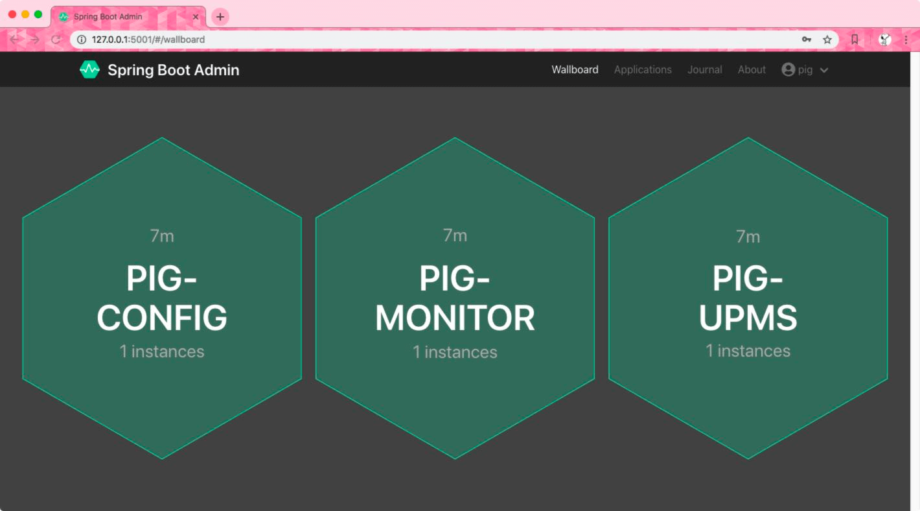Viewport: 920px width, 511px height.
Task: Open the About page
Action: pyautogui.click(x=752, y=69)
